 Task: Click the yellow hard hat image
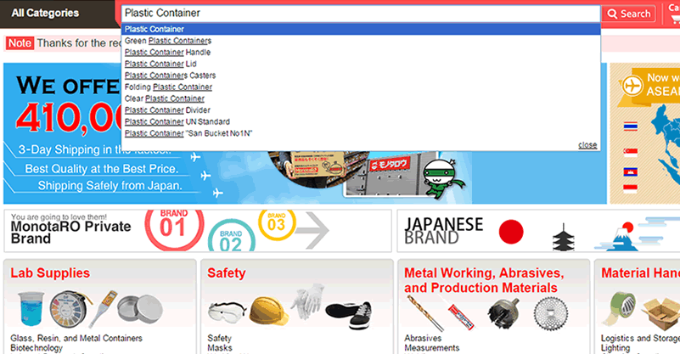pyautogui.click(x=269, y=311)
